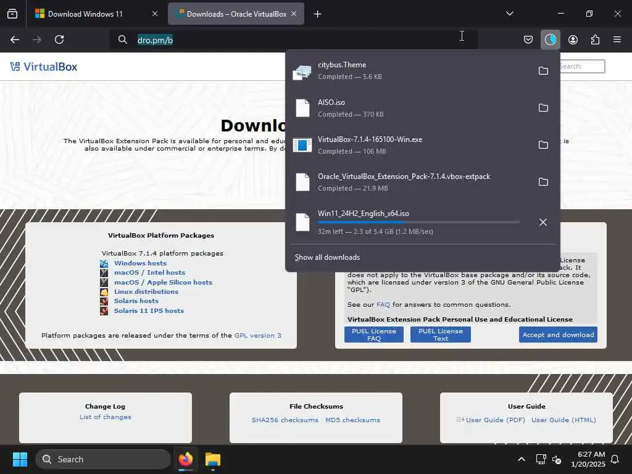Open MD5 checksums link
This screenshot has height=474, width=632.
tap(352, 420)
